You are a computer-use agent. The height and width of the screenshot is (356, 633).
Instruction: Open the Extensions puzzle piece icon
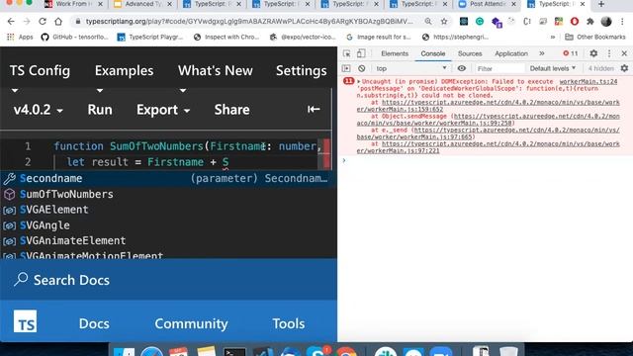point(590,22)
